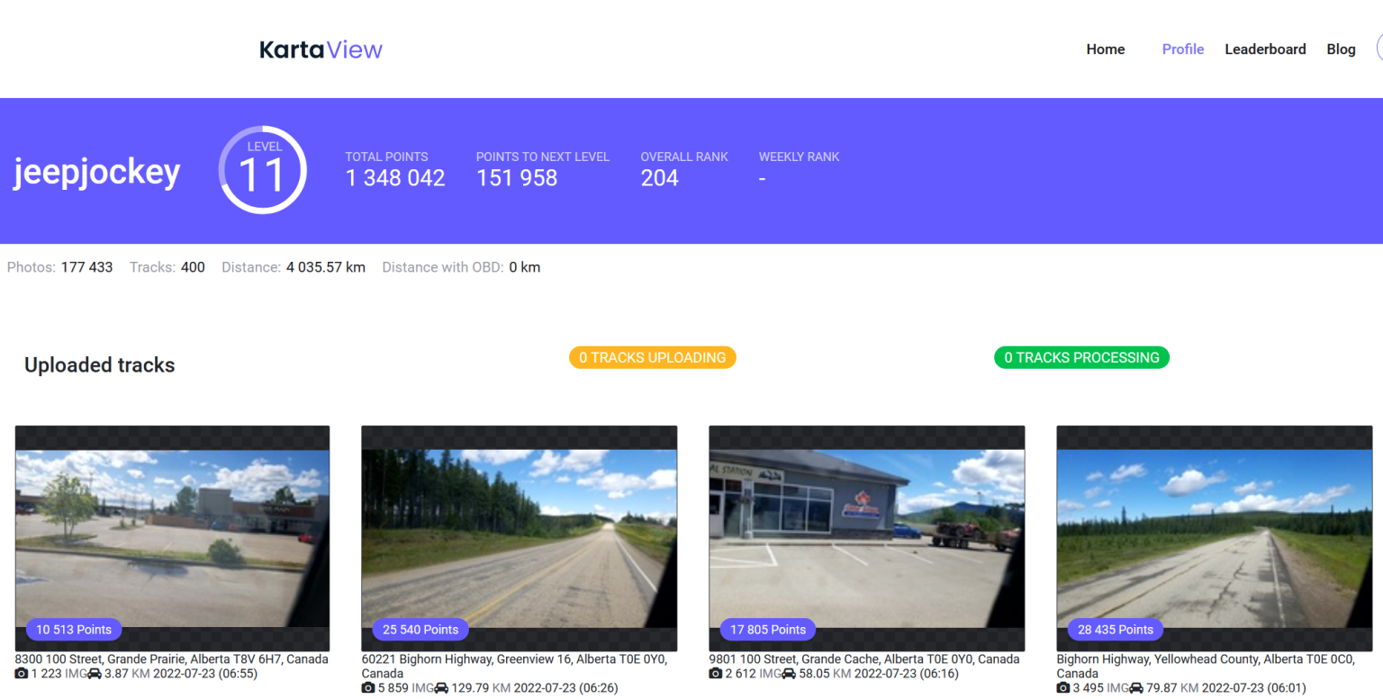Open the Blog section
The image size is (1383, 699).
click(x=1341, y=49)
